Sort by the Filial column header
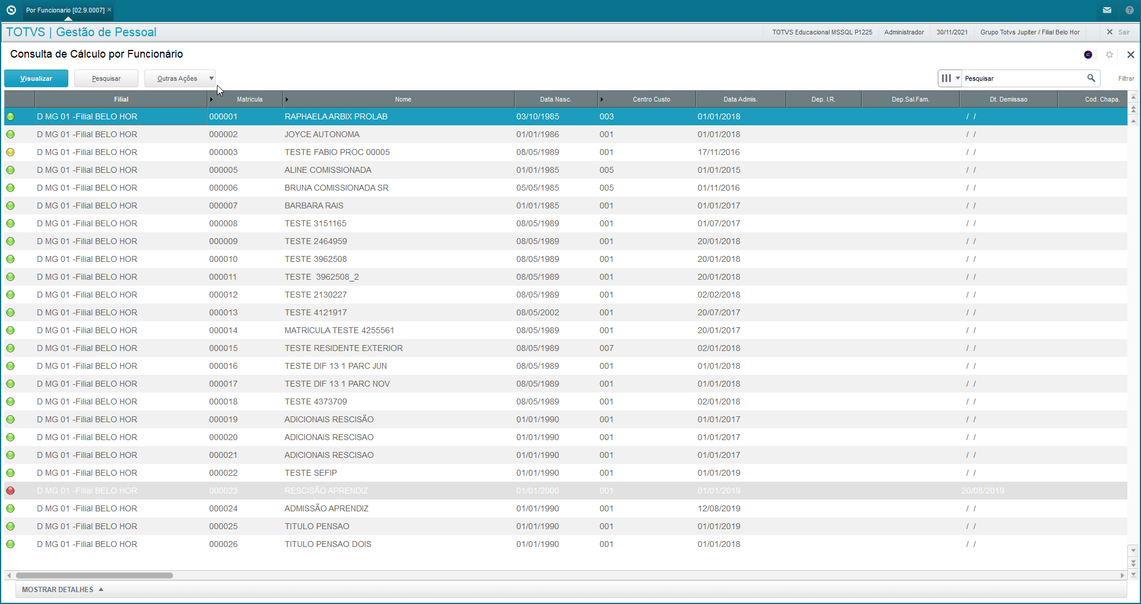The height and width of the screenshot is (604, 1141). point(121,99)
